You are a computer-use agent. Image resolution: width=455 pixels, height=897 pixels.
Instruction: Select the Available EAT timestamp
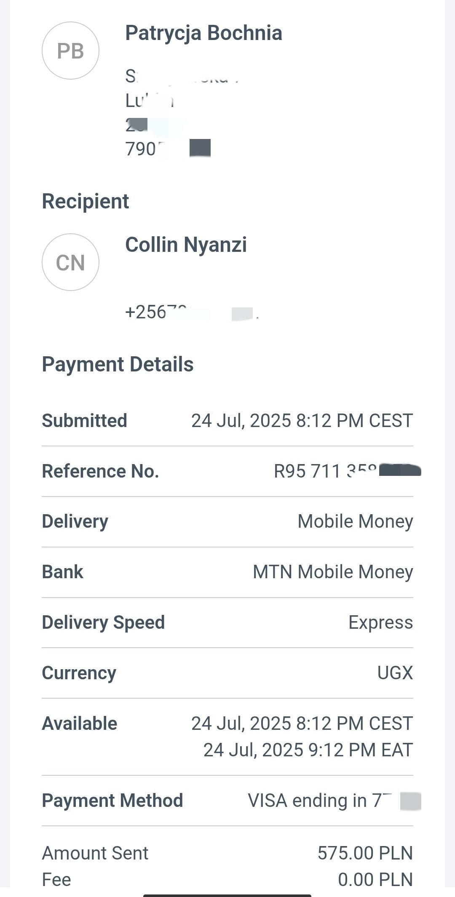(308, 750)
